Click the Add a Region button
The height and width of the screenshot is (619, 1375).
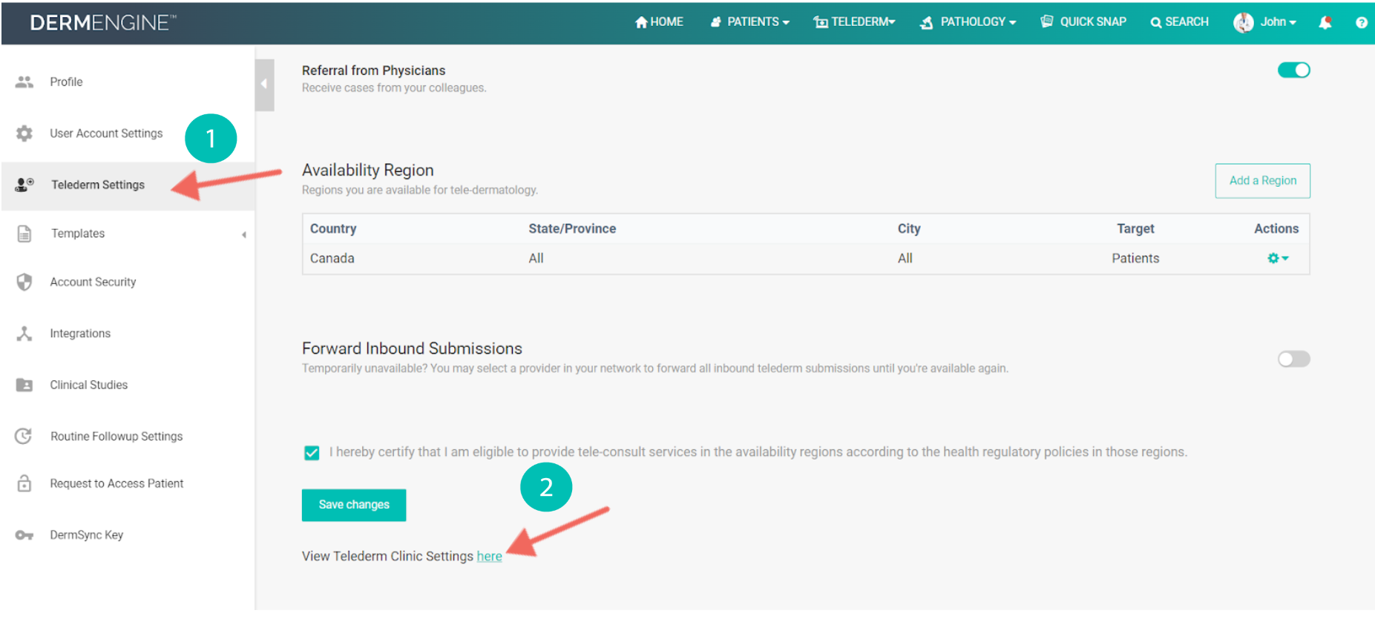(x=1262, y=181)
